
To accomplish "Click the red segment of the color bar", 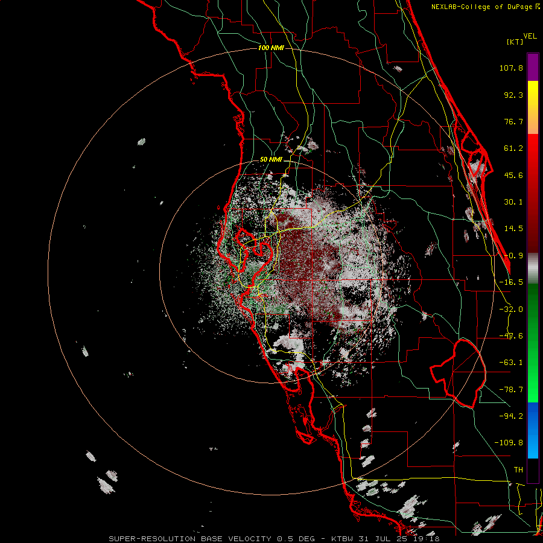I will click(x=533, y=193).
